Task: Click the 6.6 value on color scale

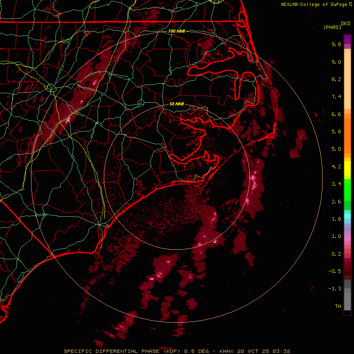Action: tap(336, 114)
